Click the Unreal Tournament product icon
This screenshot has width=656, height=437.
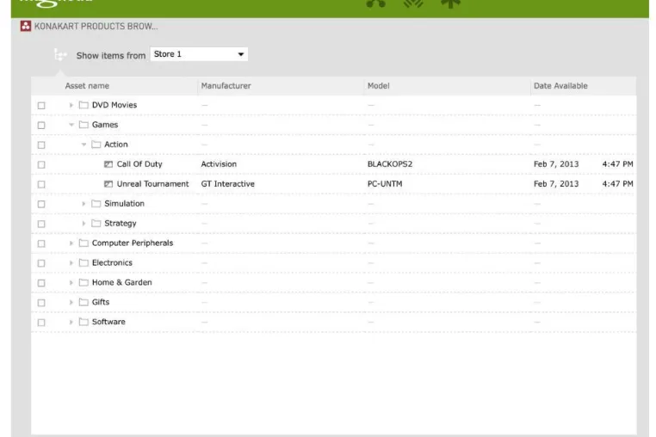(x=108, y=184)
